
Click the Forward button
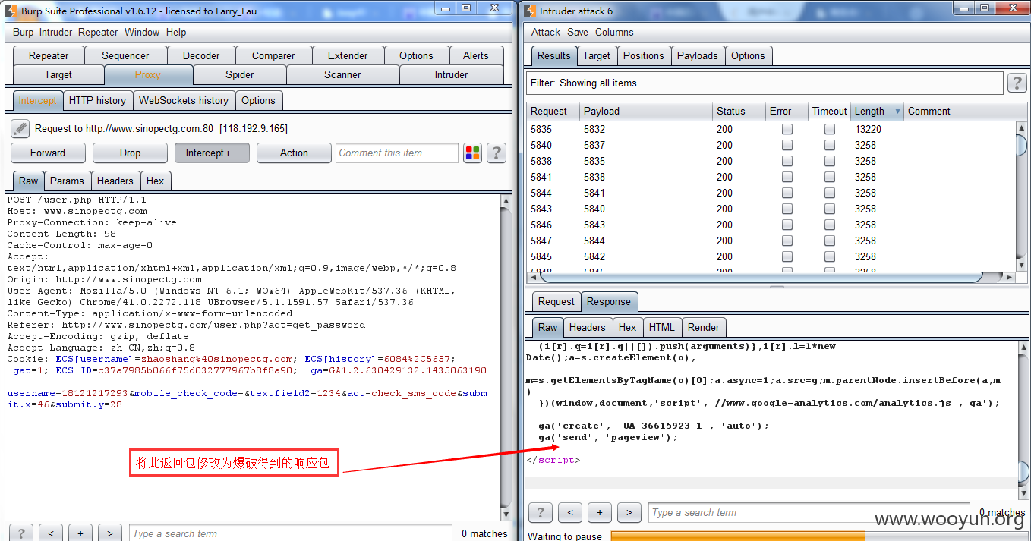[x=48, y=153]
